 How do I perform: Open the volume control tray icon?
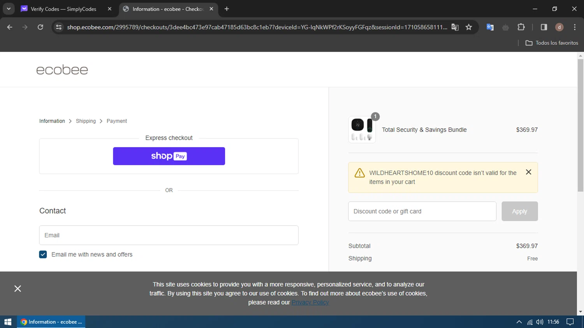(x=540, y=322)
